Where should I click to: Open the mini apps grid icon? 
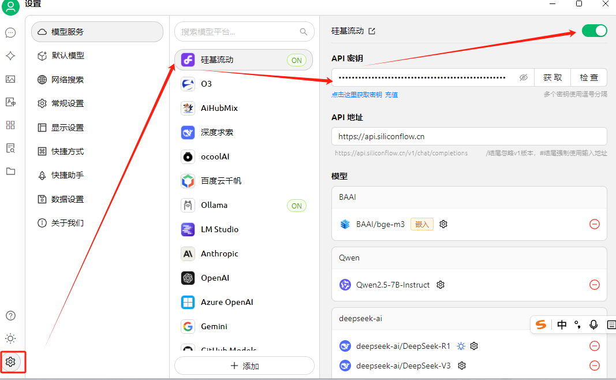click(10, 125)
